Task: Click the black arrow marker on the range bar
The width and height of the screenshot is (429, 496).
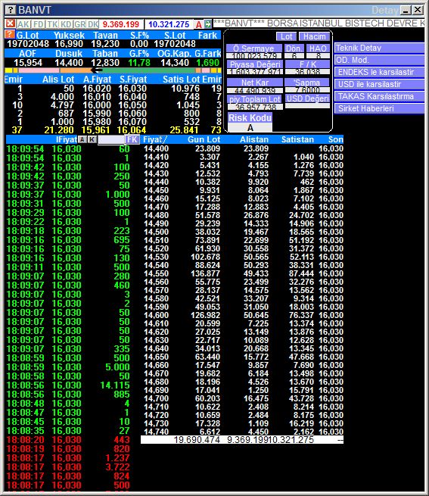Action: (x=97, y=70)
